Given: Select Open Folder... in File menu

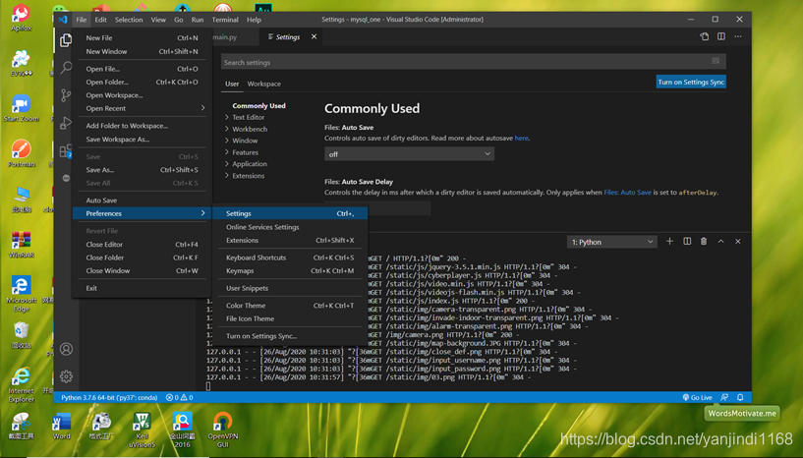Looking at the screenshot, I should pyautogui.click(x=143, y=82).
